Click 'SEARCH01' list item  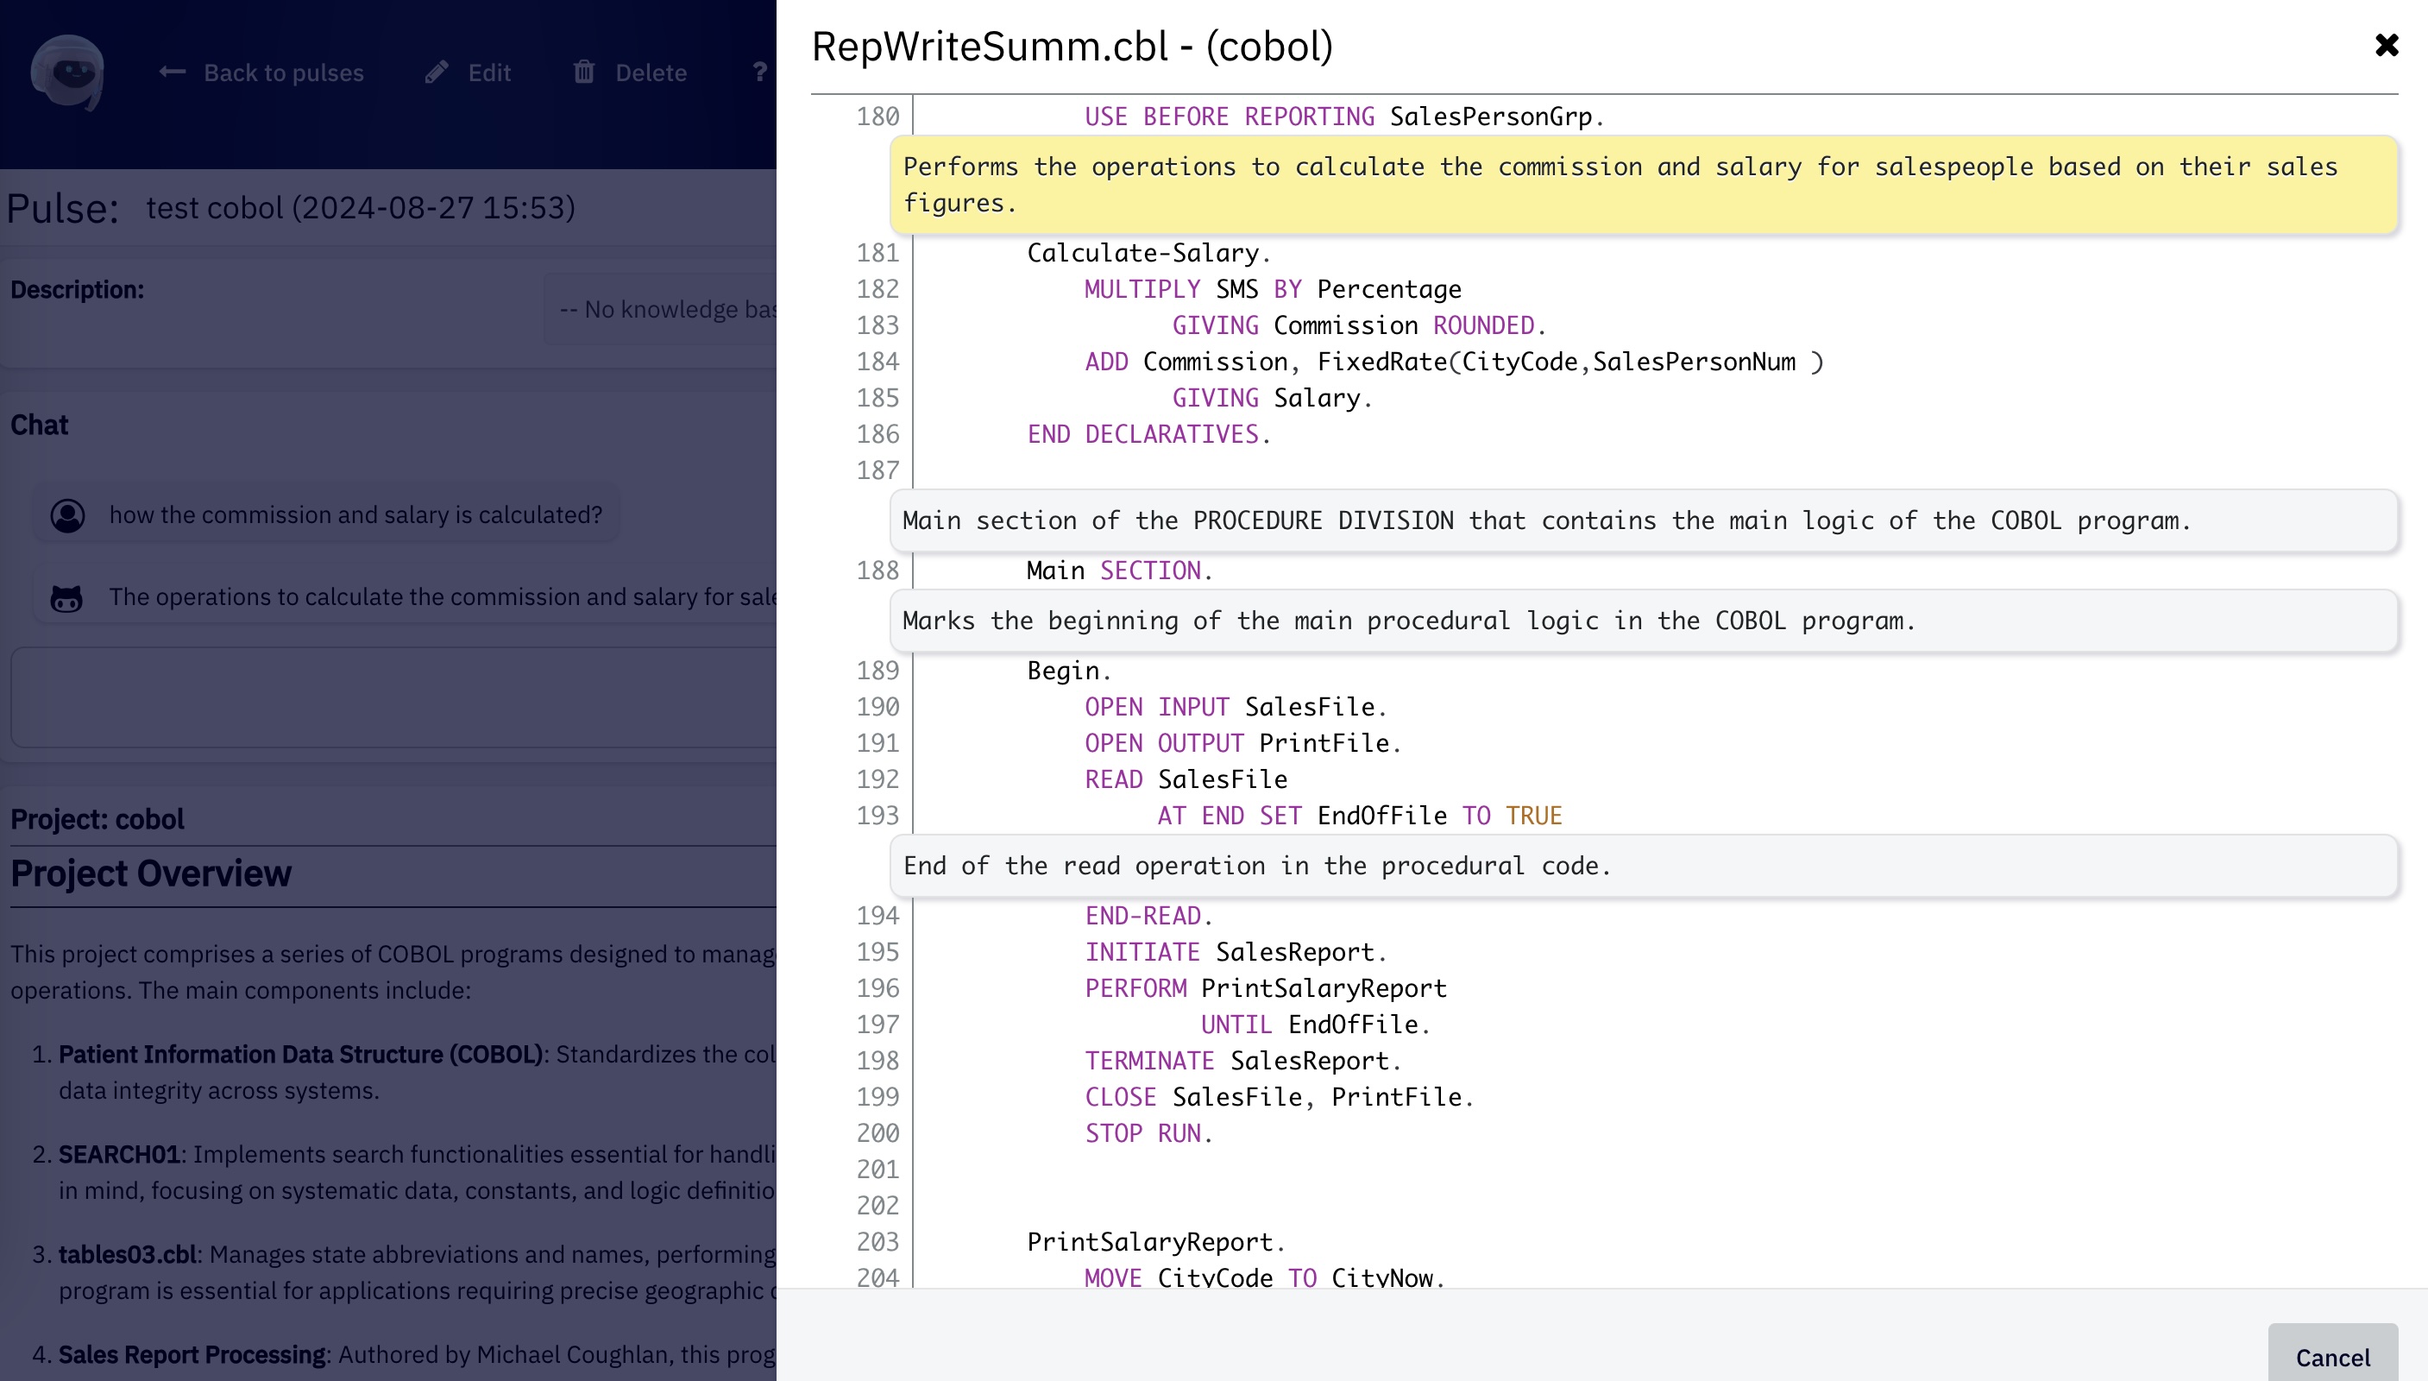pos(118,1153)
